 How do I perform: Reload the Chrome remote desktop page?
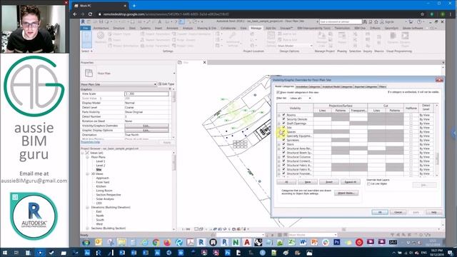pyautogui.click(x=91, y=14)
